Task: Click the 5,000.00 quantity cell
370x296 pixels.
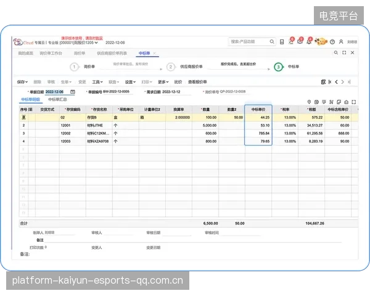Action: (205, 125)
